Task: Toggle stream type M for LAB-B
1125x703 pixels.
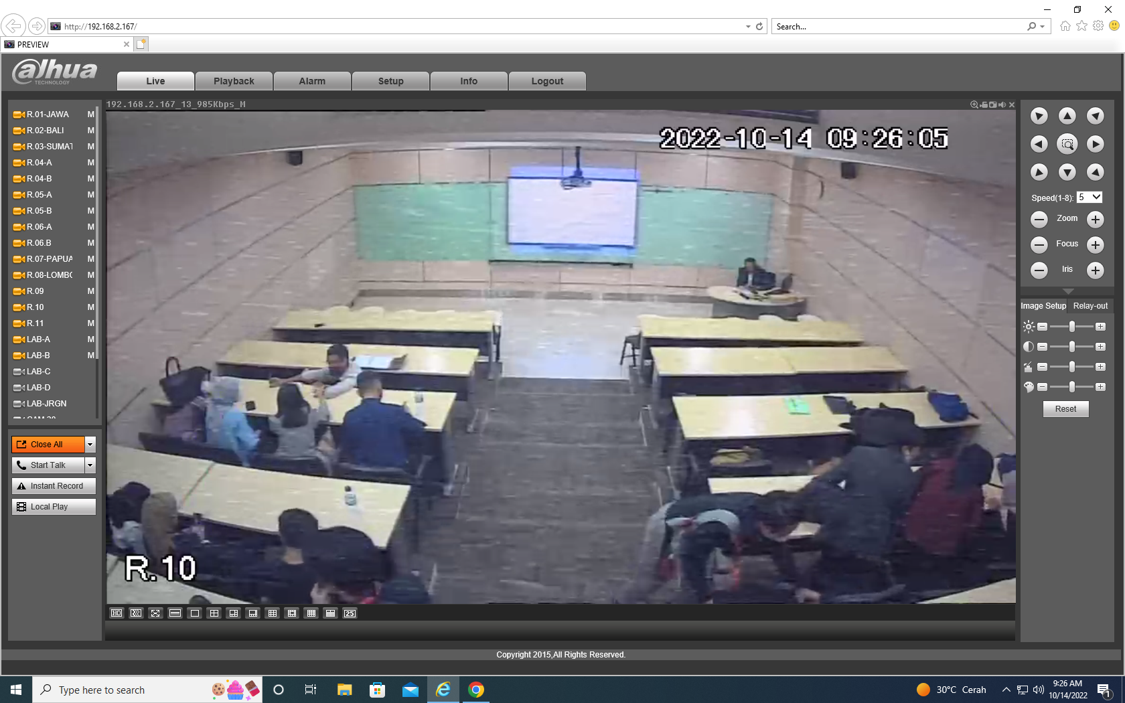Action: pyautogui.click(x=91, y=356)
